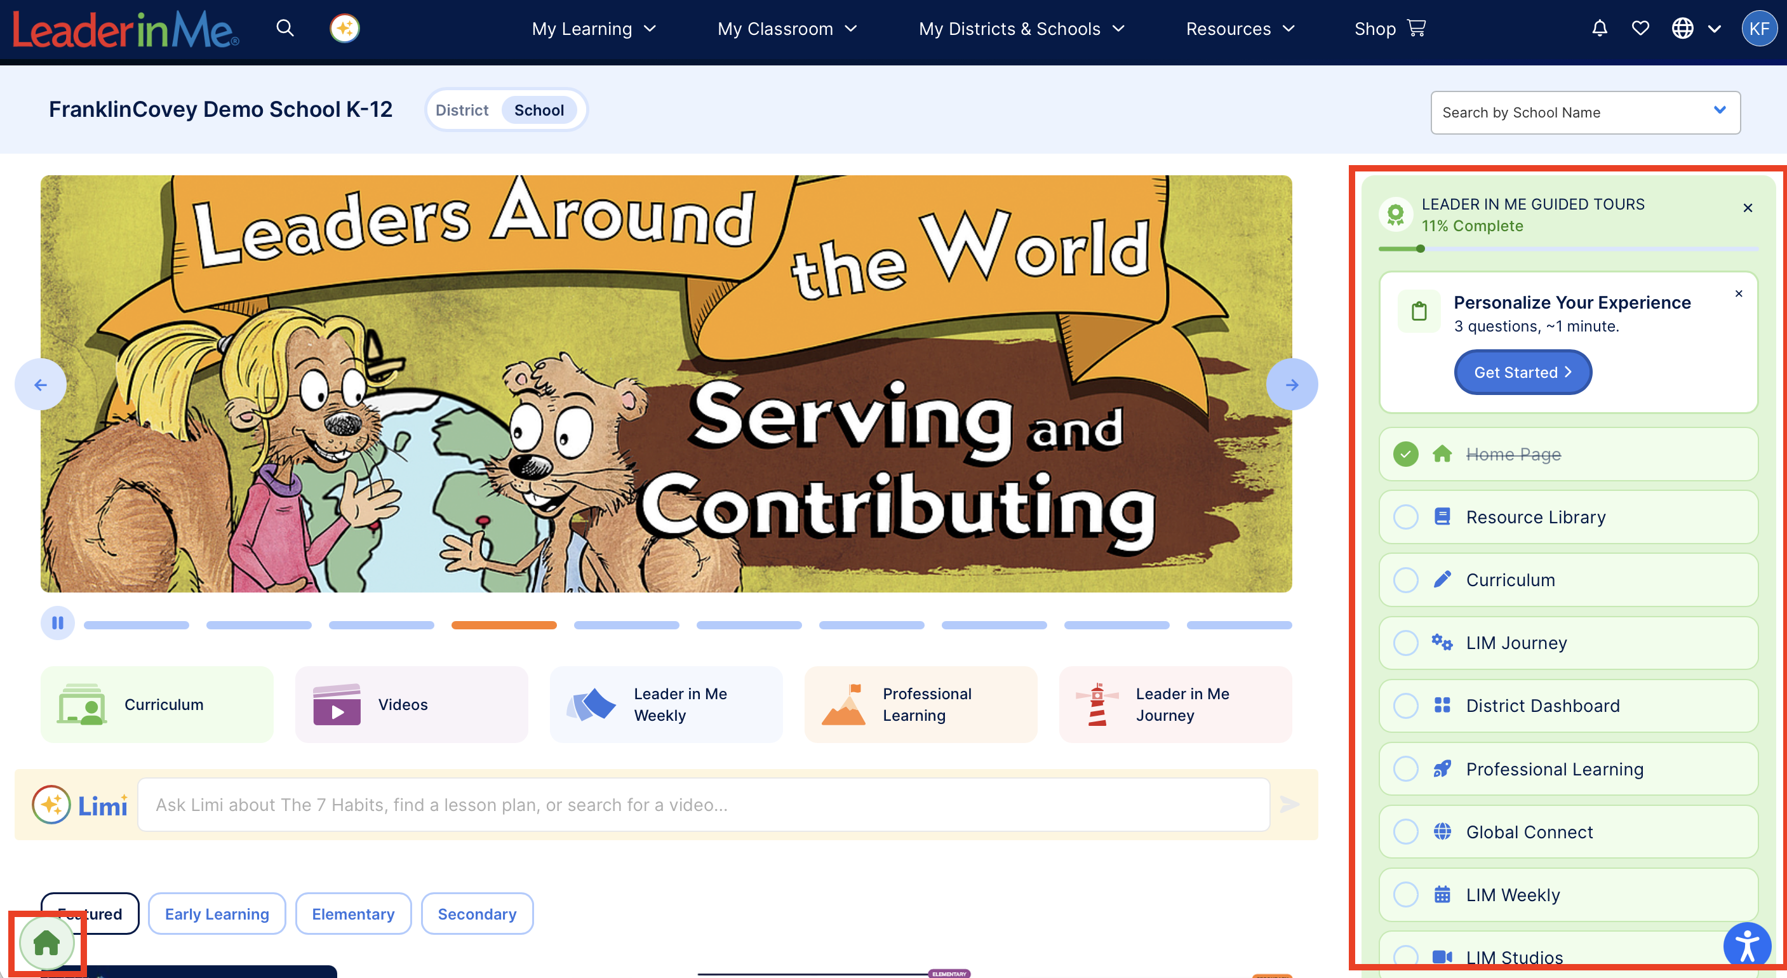The height and width of the screenshot is (978, 1787).
Task: Open the accessibility widget icon
Action: (x=1748, y=946)
